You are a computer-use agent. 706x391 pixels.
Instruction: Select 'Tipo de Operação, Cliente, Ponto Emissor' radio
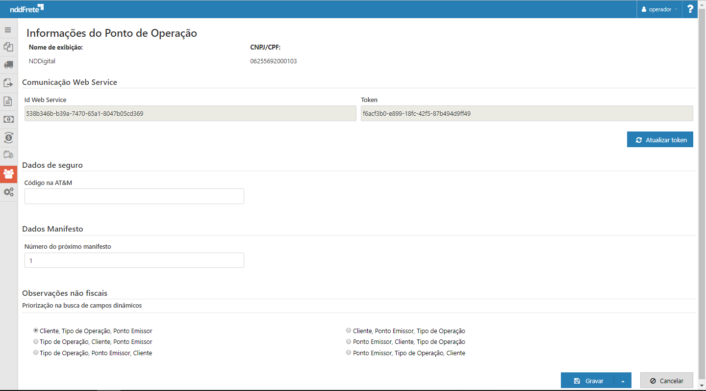coord(36,341)
